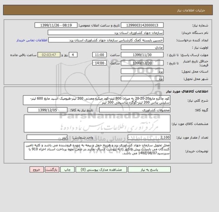
Task: Open the اطلاعات تماس خریدار link
Action: click(32, 40)
